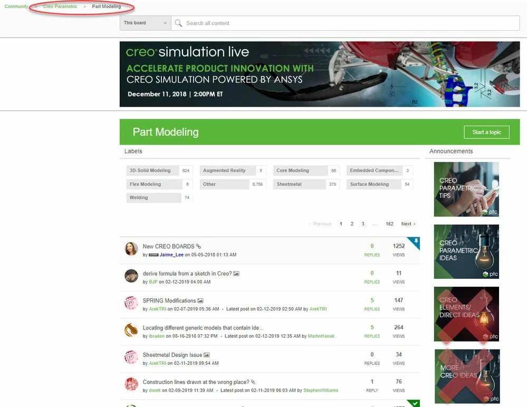Click Part Modeling breadcrumb
Screen dimensions: 527x407
[106, 6]
